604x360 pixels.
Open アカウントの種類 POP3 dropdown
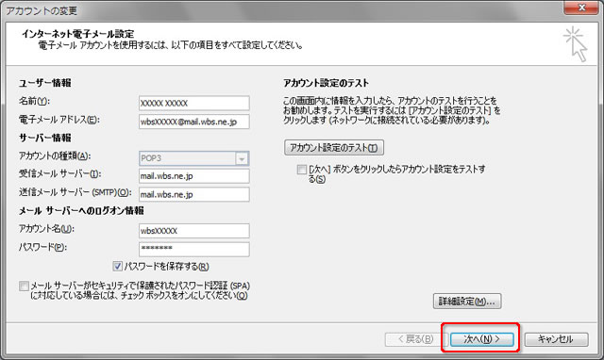pyautogui.click(x=194, y=158)
